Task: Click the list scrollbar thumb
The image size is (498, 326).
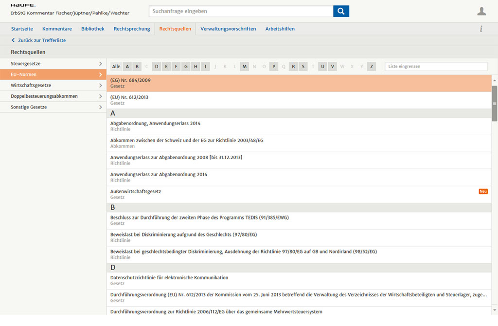Action: pyautogui.click(x=495, y=104)
